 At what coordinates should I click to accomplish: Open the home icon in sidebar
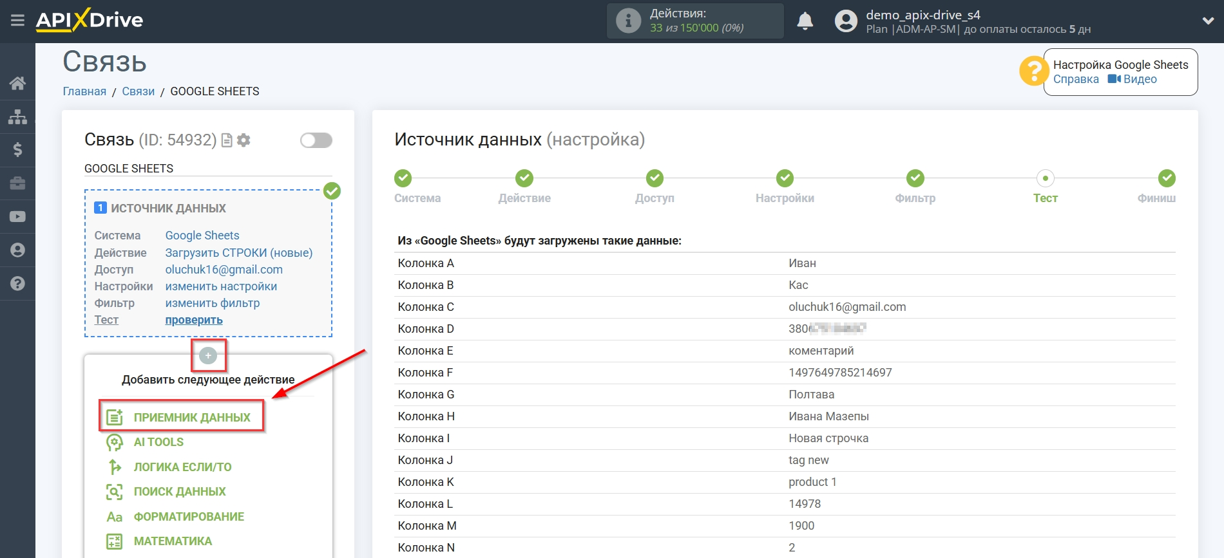[17, 83]
